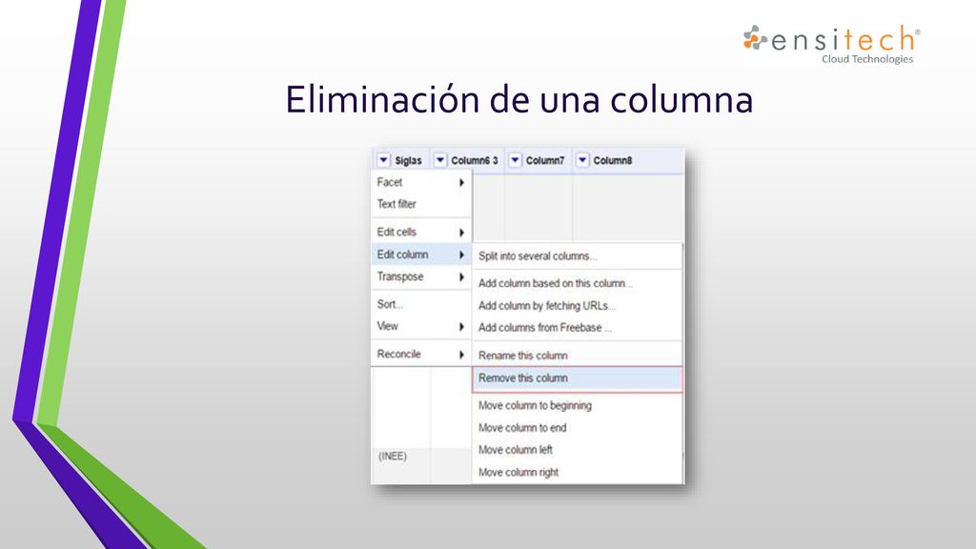The image size is (976, 549).
Task: Expand the Transpose submenu
Action: click(x=421, y=277)
